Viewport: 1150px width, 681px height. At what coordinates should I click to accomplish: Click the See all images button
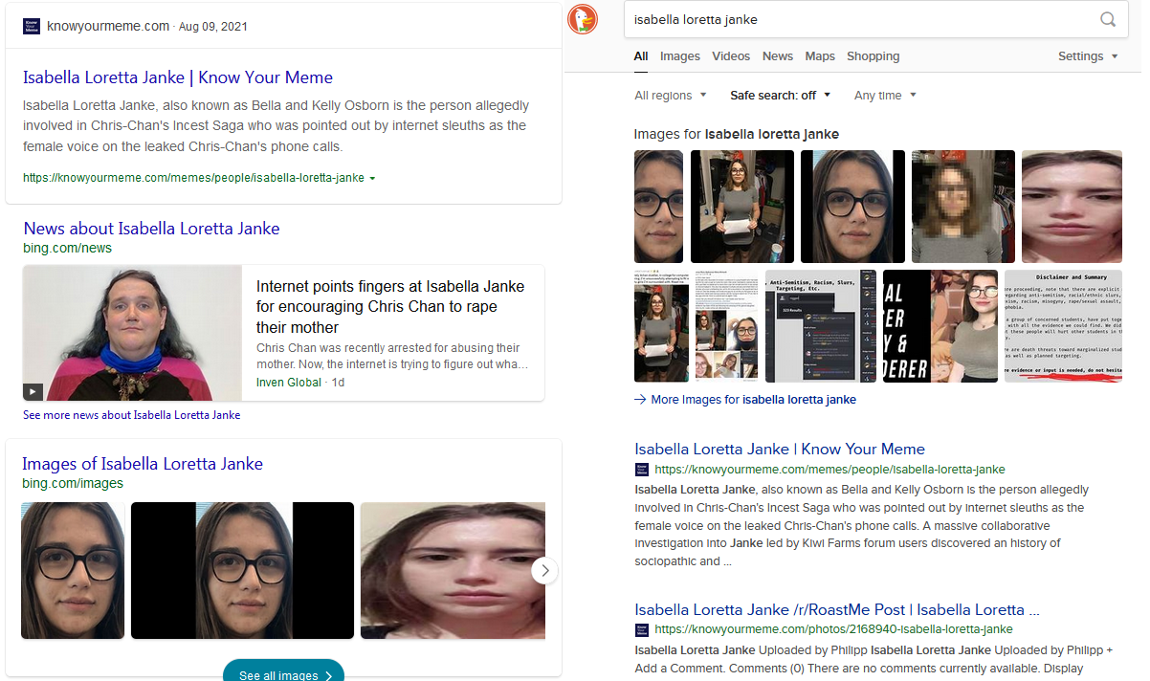[x=283, y=672]
